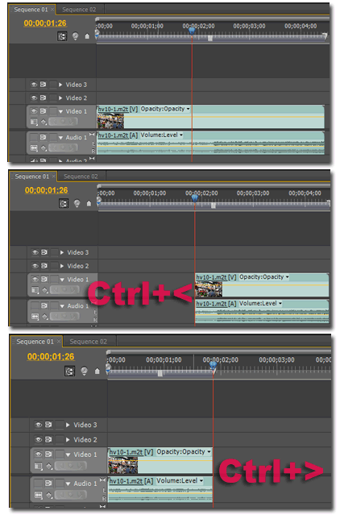Click the playhead handle in the middle timeline ruler

coord(195,198)
